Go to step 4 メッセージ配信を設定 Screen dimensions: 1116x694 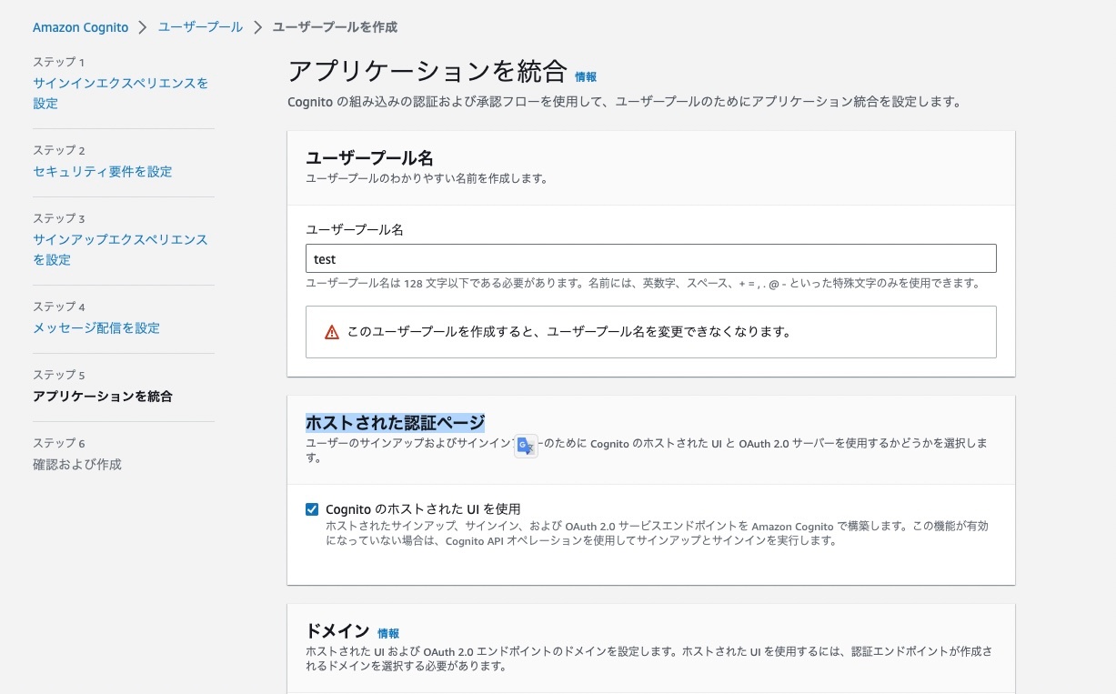(x=96, y=327)
